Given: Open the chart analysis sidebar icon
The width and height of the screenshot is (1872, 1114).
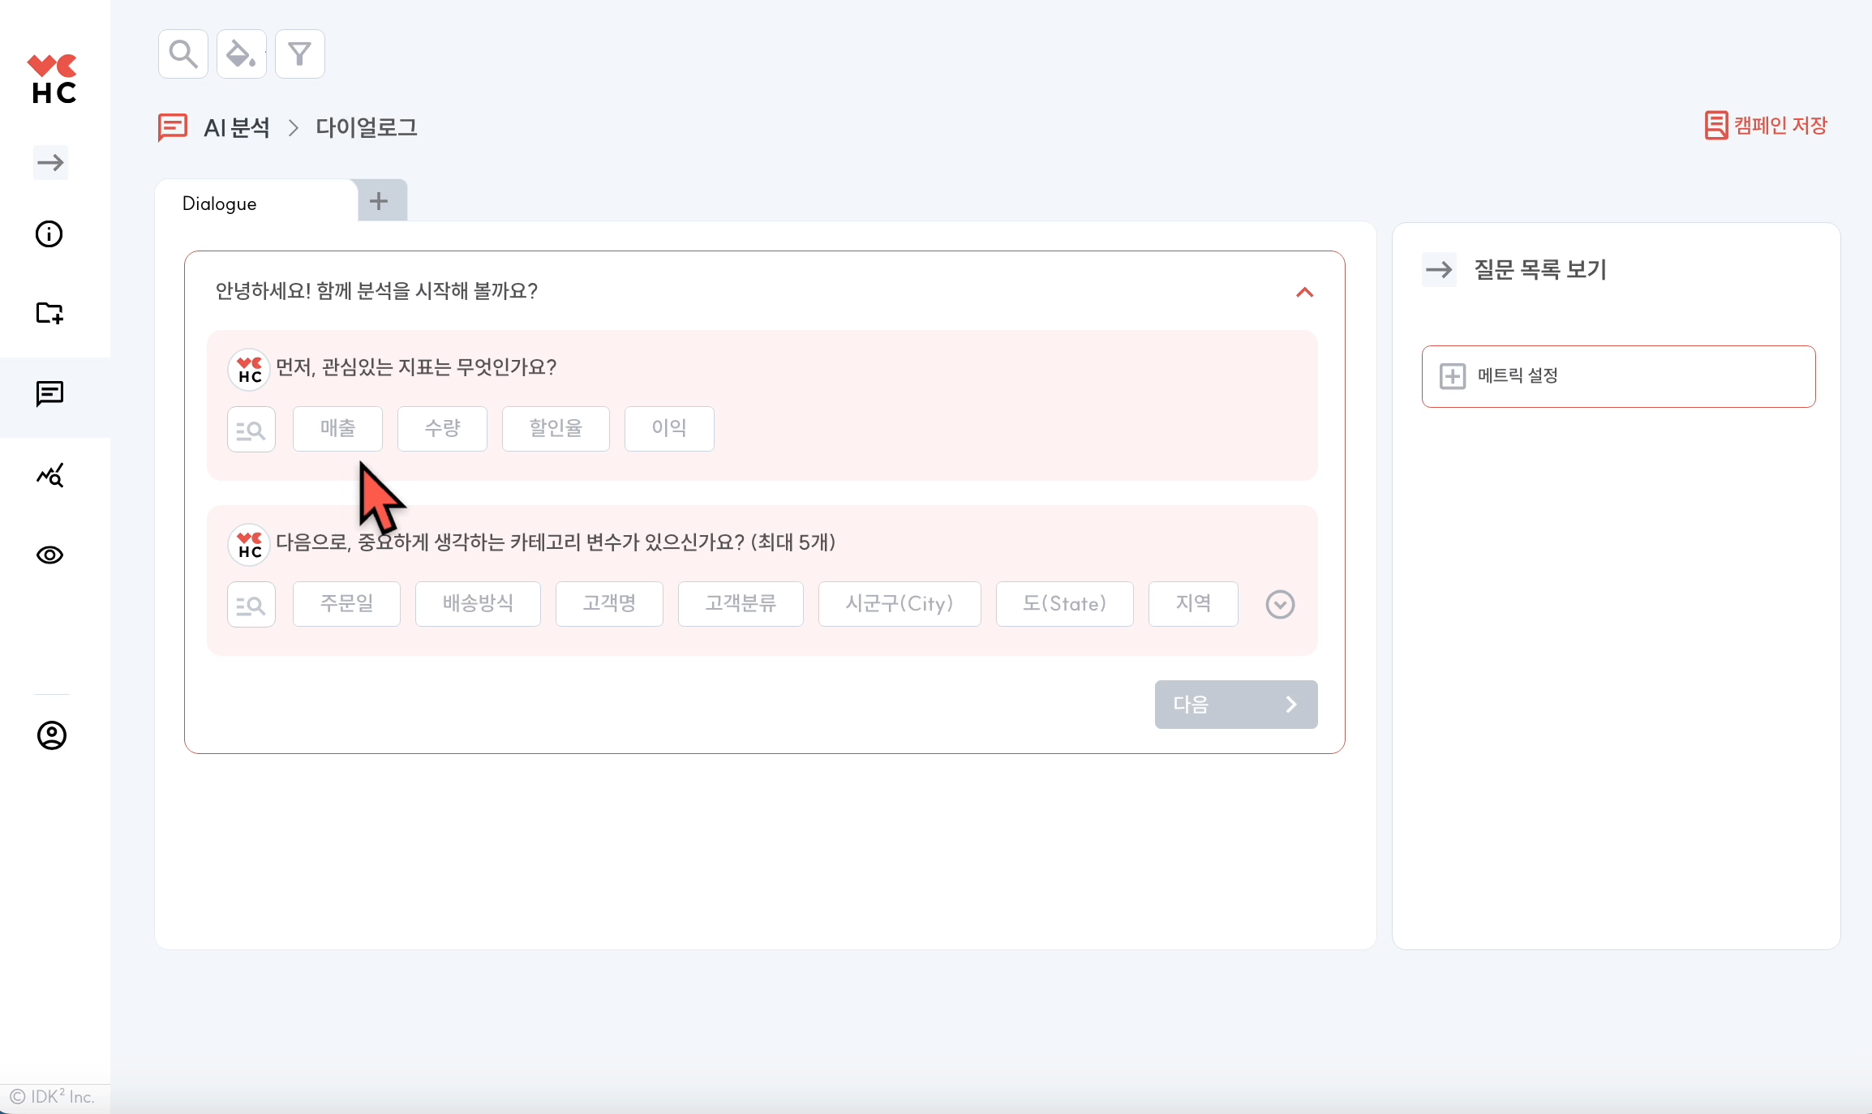Looking at the screenshot, I should click(x=49, y=475).
